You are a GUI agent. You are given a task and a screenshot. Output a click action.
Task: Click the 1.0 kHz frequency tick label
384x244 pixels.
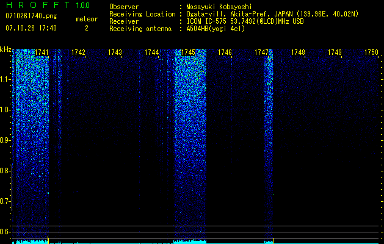point(4,110)
